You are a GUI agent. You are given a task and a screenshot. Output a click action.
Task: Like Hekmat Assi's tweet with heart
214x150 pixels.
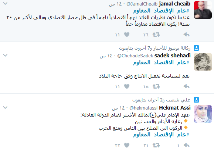(127, 145)
